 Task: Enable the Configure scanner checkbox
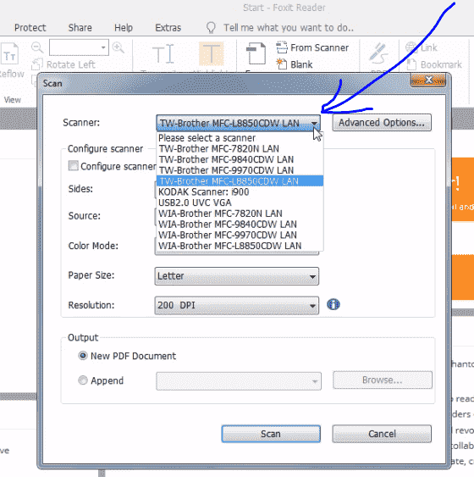point(74,166)
